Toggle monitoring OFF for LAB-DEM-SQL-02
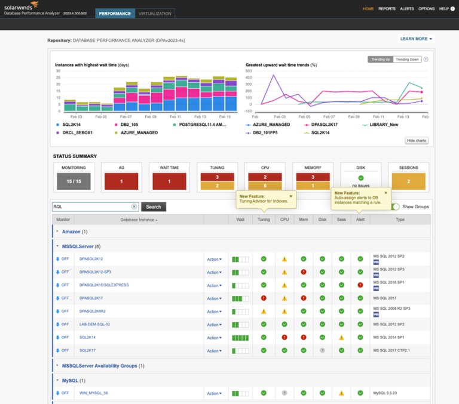 62,324
